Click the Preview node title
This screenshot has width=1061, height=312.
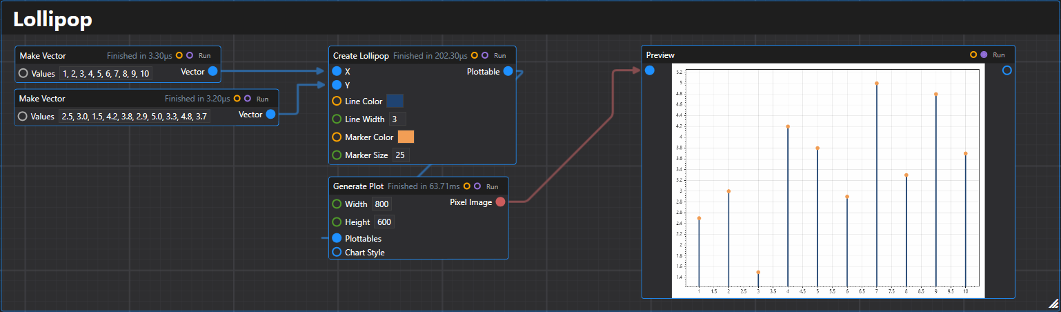click(660, 55)
